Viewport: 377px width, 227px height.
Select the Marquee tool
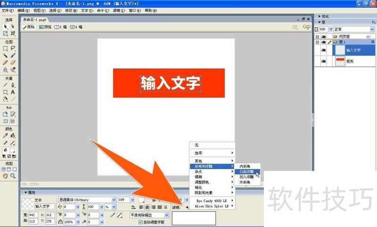[x=5, y=49]
